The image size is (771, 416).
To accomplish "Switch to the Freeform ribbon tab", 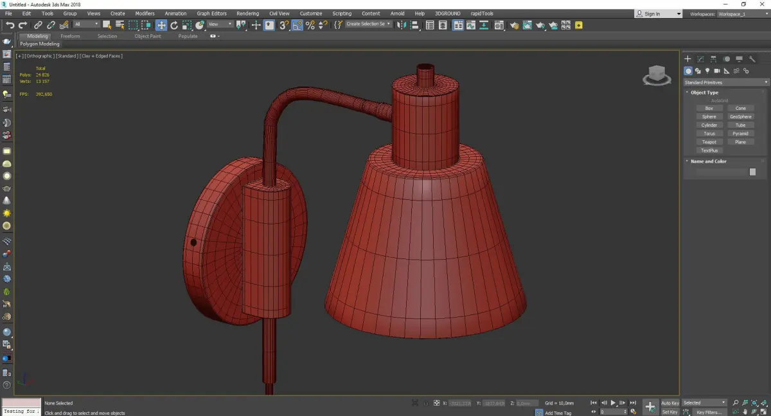I will 70,37.
